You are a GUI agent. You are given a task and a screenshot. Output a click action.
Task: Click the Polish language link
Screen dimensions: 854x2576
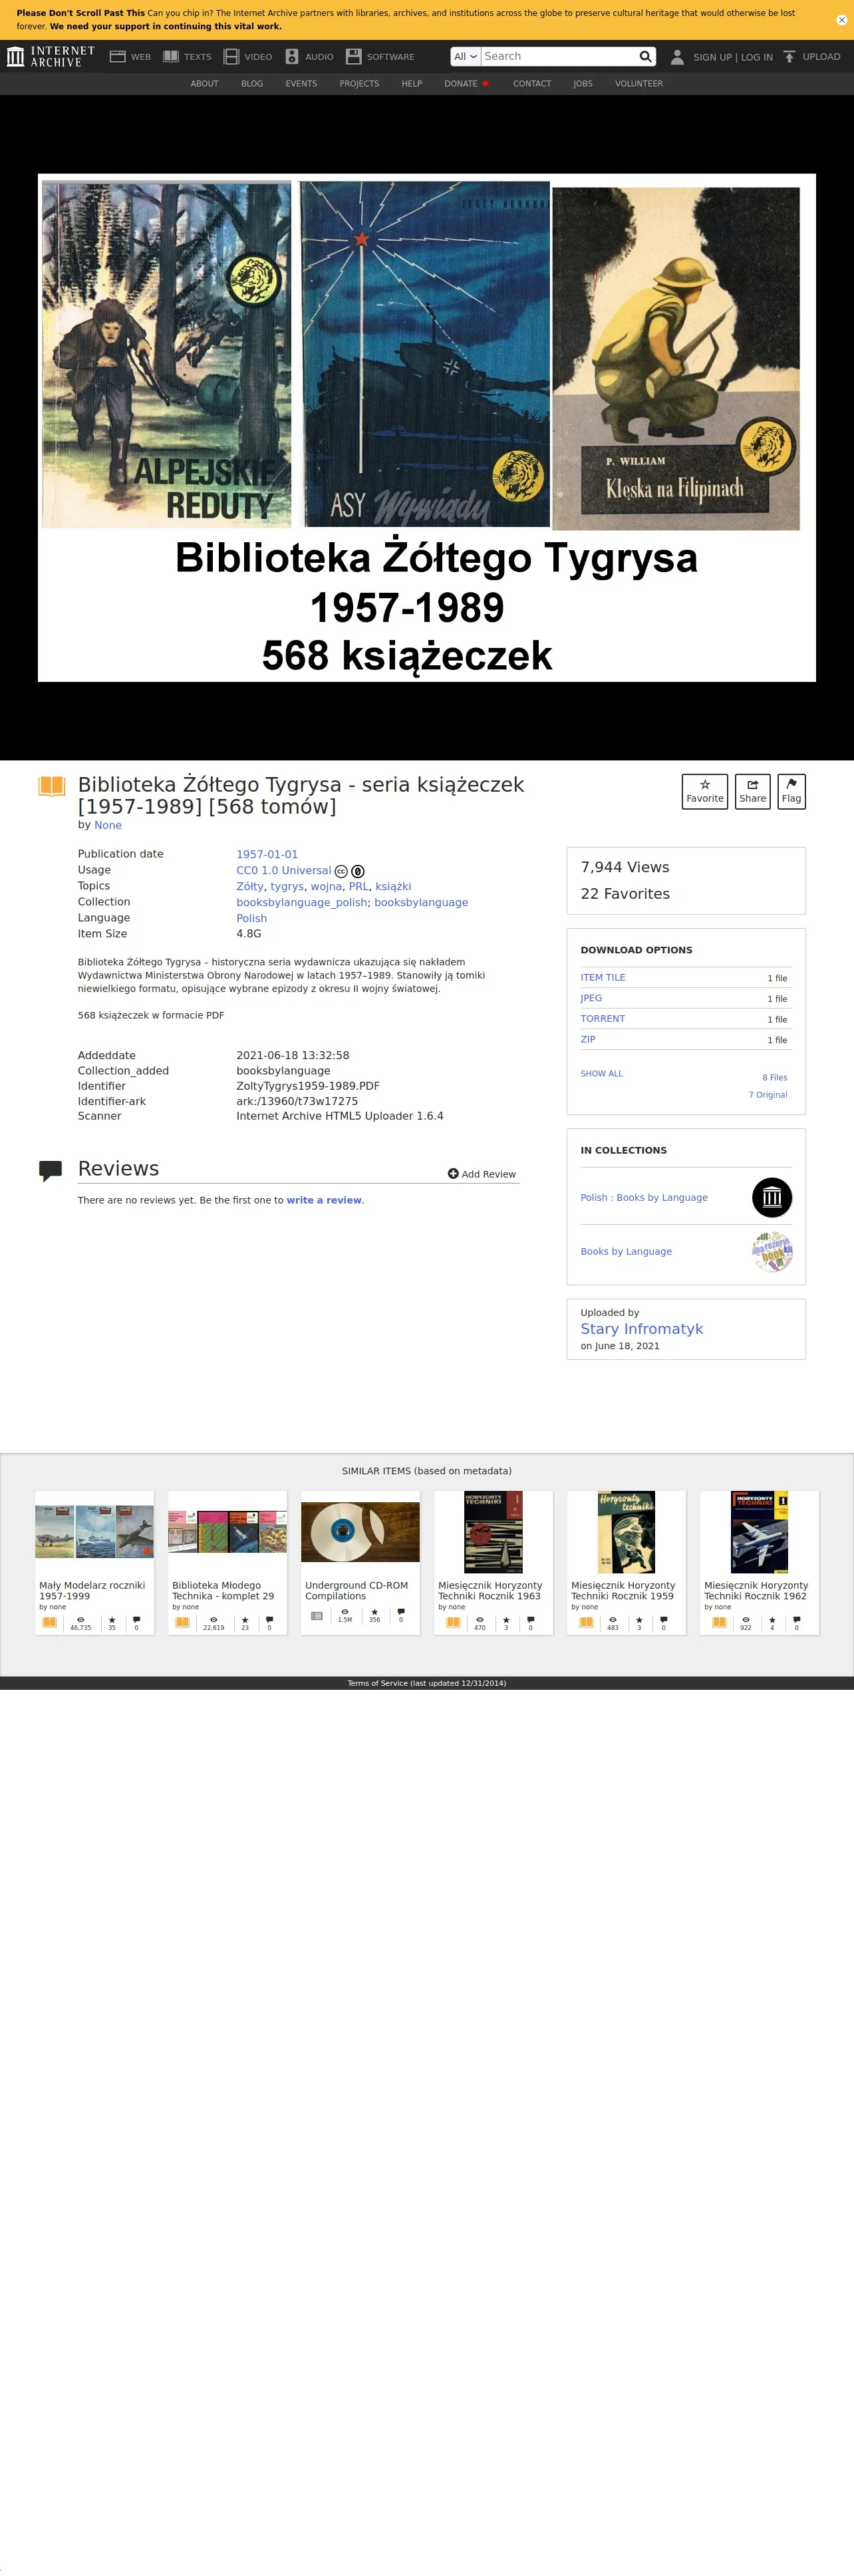click(x=252, y=918)
